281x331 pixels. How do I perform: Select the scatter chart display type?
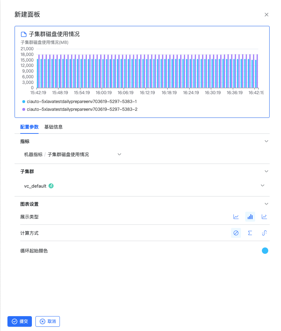pos(264,217)
